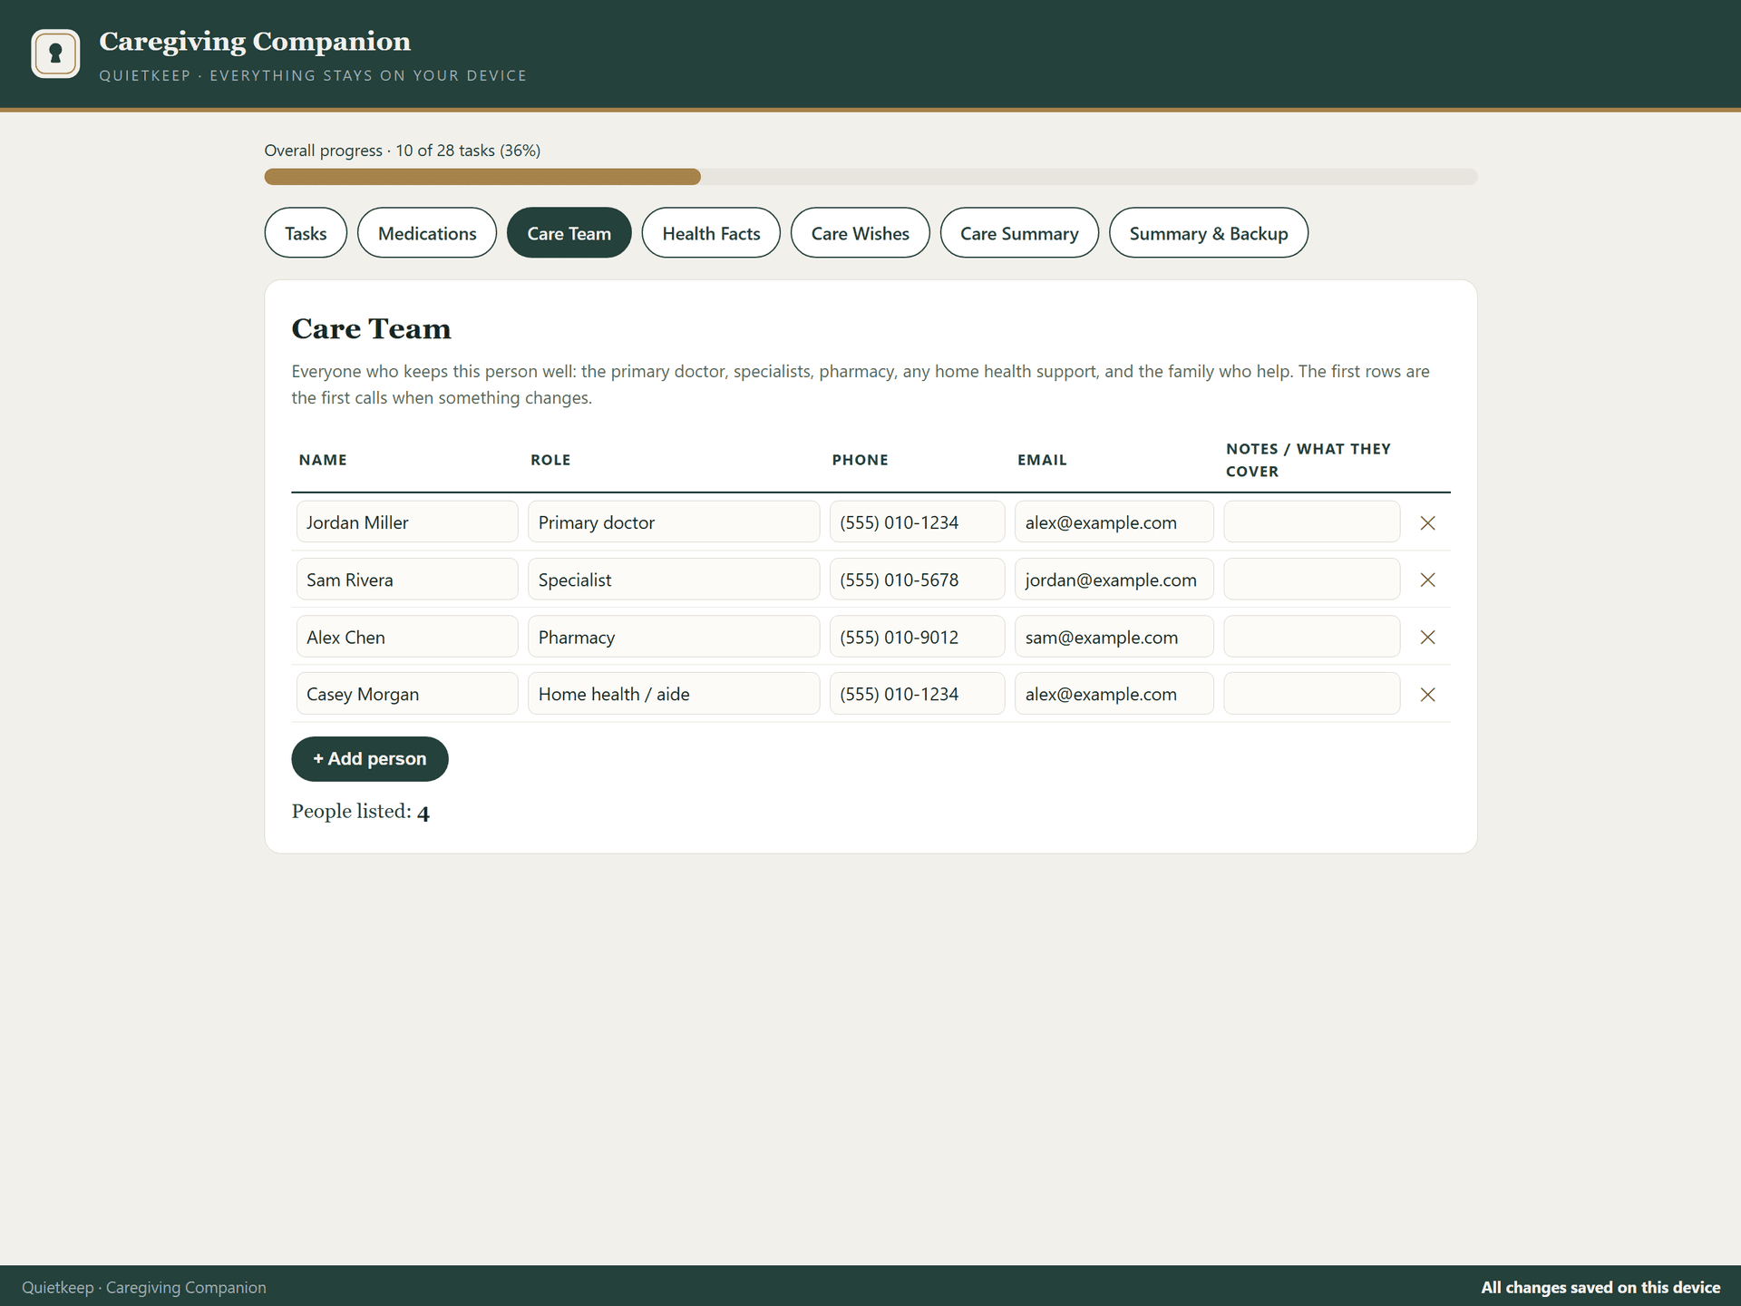The width and height of the screenshot is (1741, 1306).
Task: Edit the Jordan Miller name field
Action: pos(407,522)
